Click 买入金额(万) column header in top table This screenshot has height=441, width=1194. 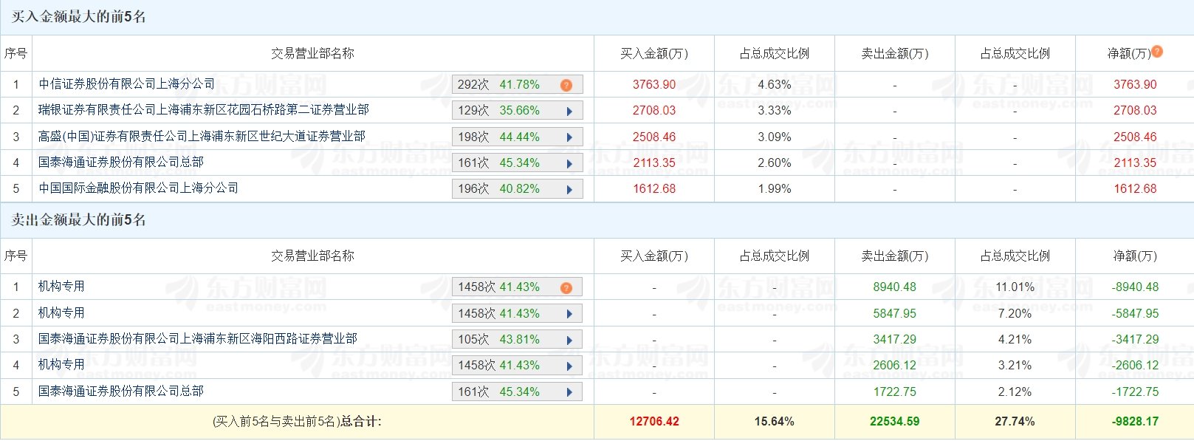pyautogui.click(x=654, y=53)
